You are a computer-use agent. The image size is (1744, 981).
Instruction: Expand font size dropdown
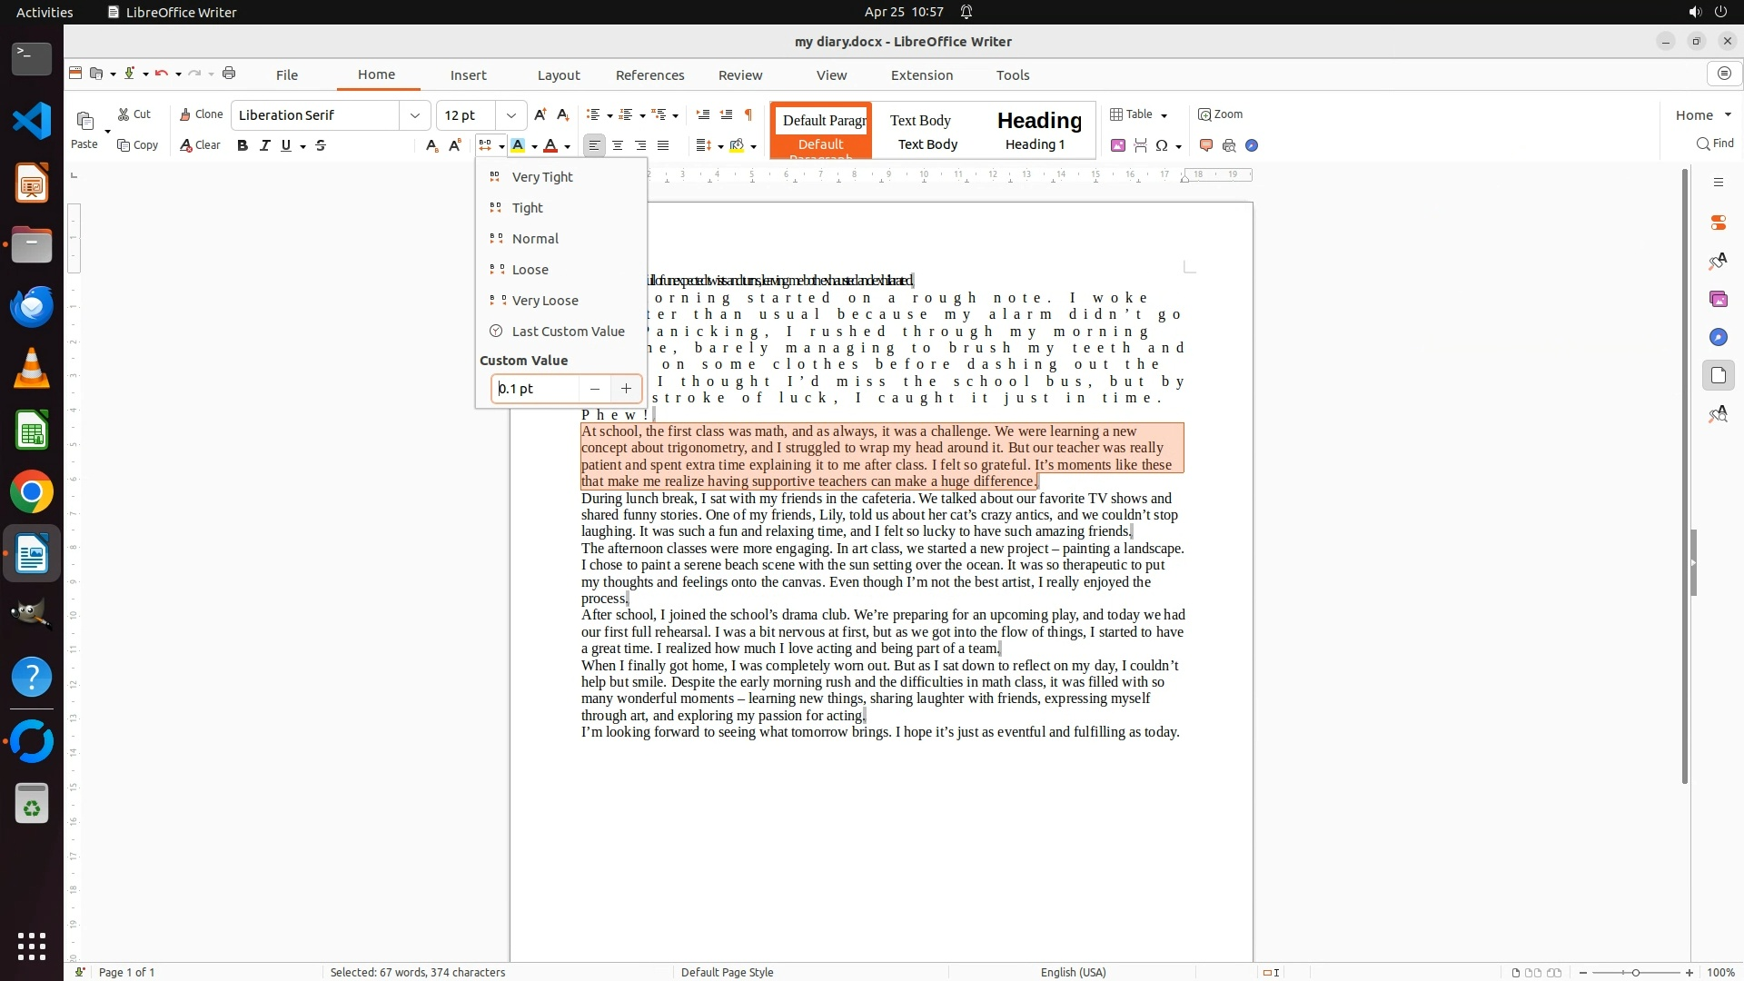511,115
